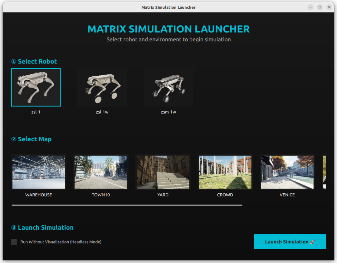The image size is (337, 263).
Task: Click the WAREHOUSE map name label
Action: tap(39, 195)
